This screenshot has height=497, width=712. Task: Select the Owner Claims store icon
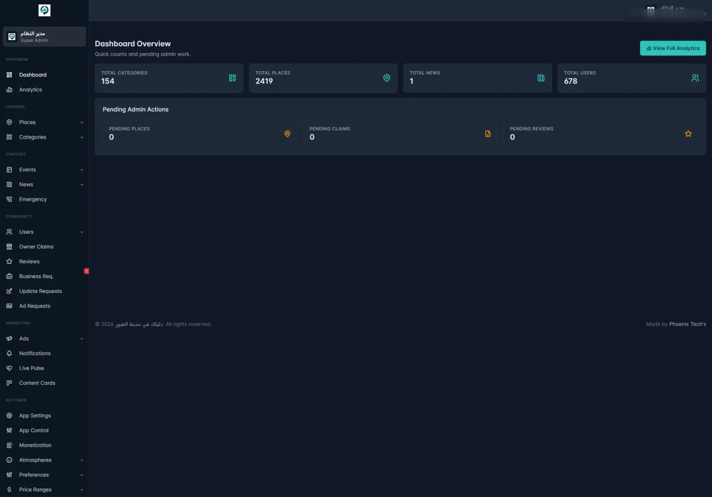coord(9,247)
